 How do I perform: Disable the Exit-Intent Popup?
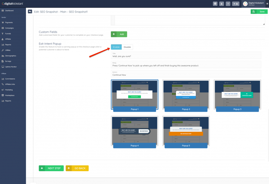[x=127, y=47]
